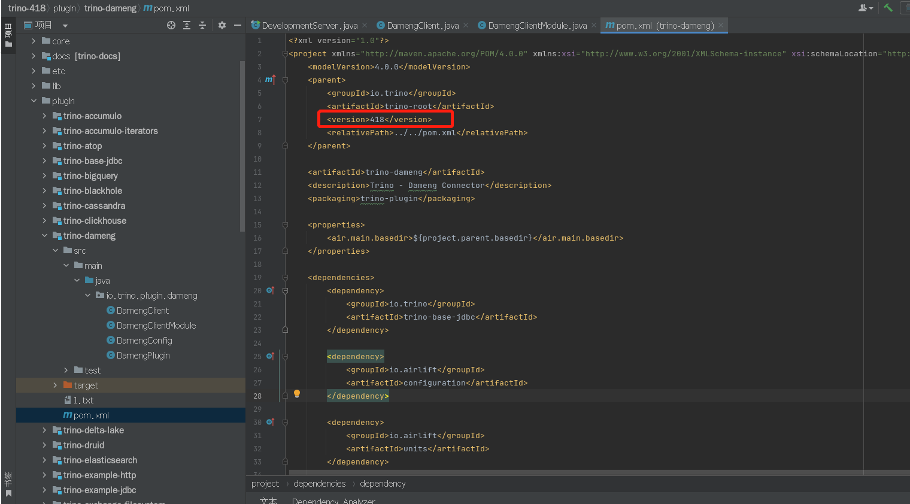Viewport: 910px width, 504px height.
Task: Collapse the plugin folder
Action: tap(34, 101)
